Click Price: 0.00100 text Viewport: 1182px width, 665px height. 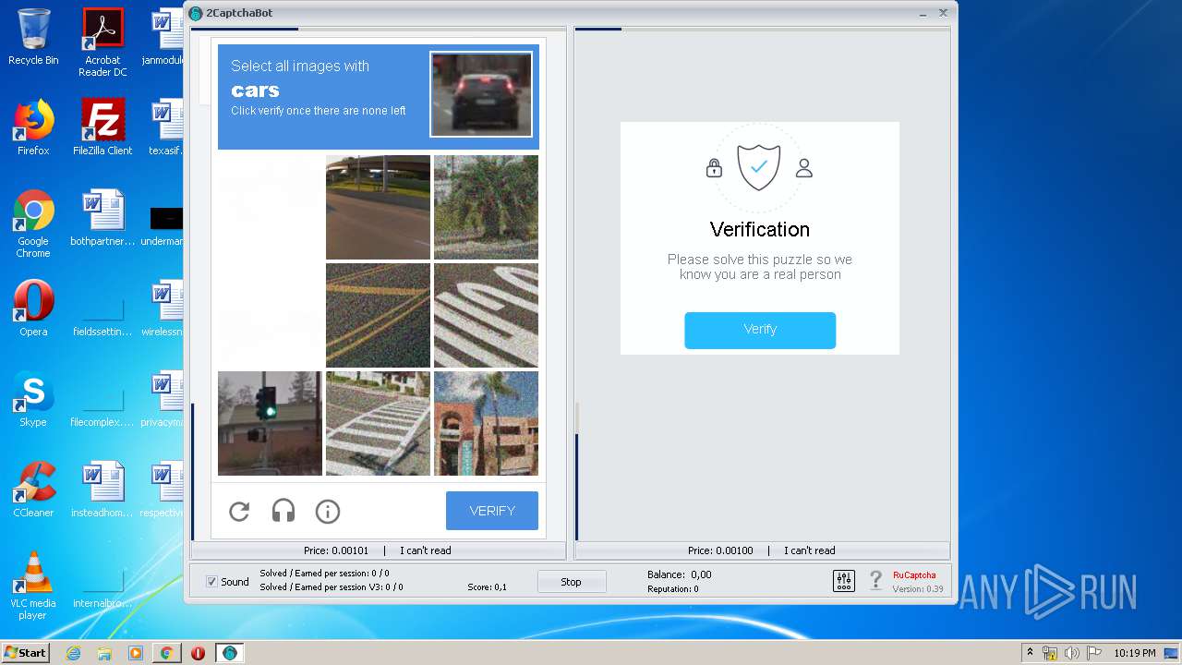point(720,550)
